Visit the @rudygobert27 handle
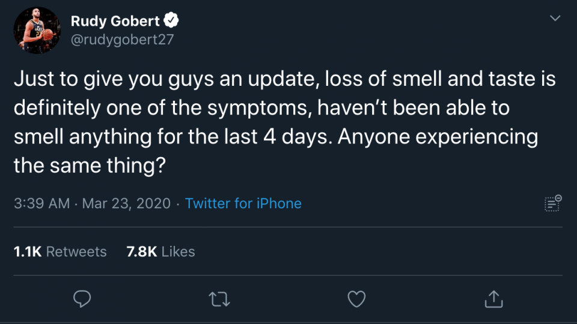 click(x=122, y=39)
